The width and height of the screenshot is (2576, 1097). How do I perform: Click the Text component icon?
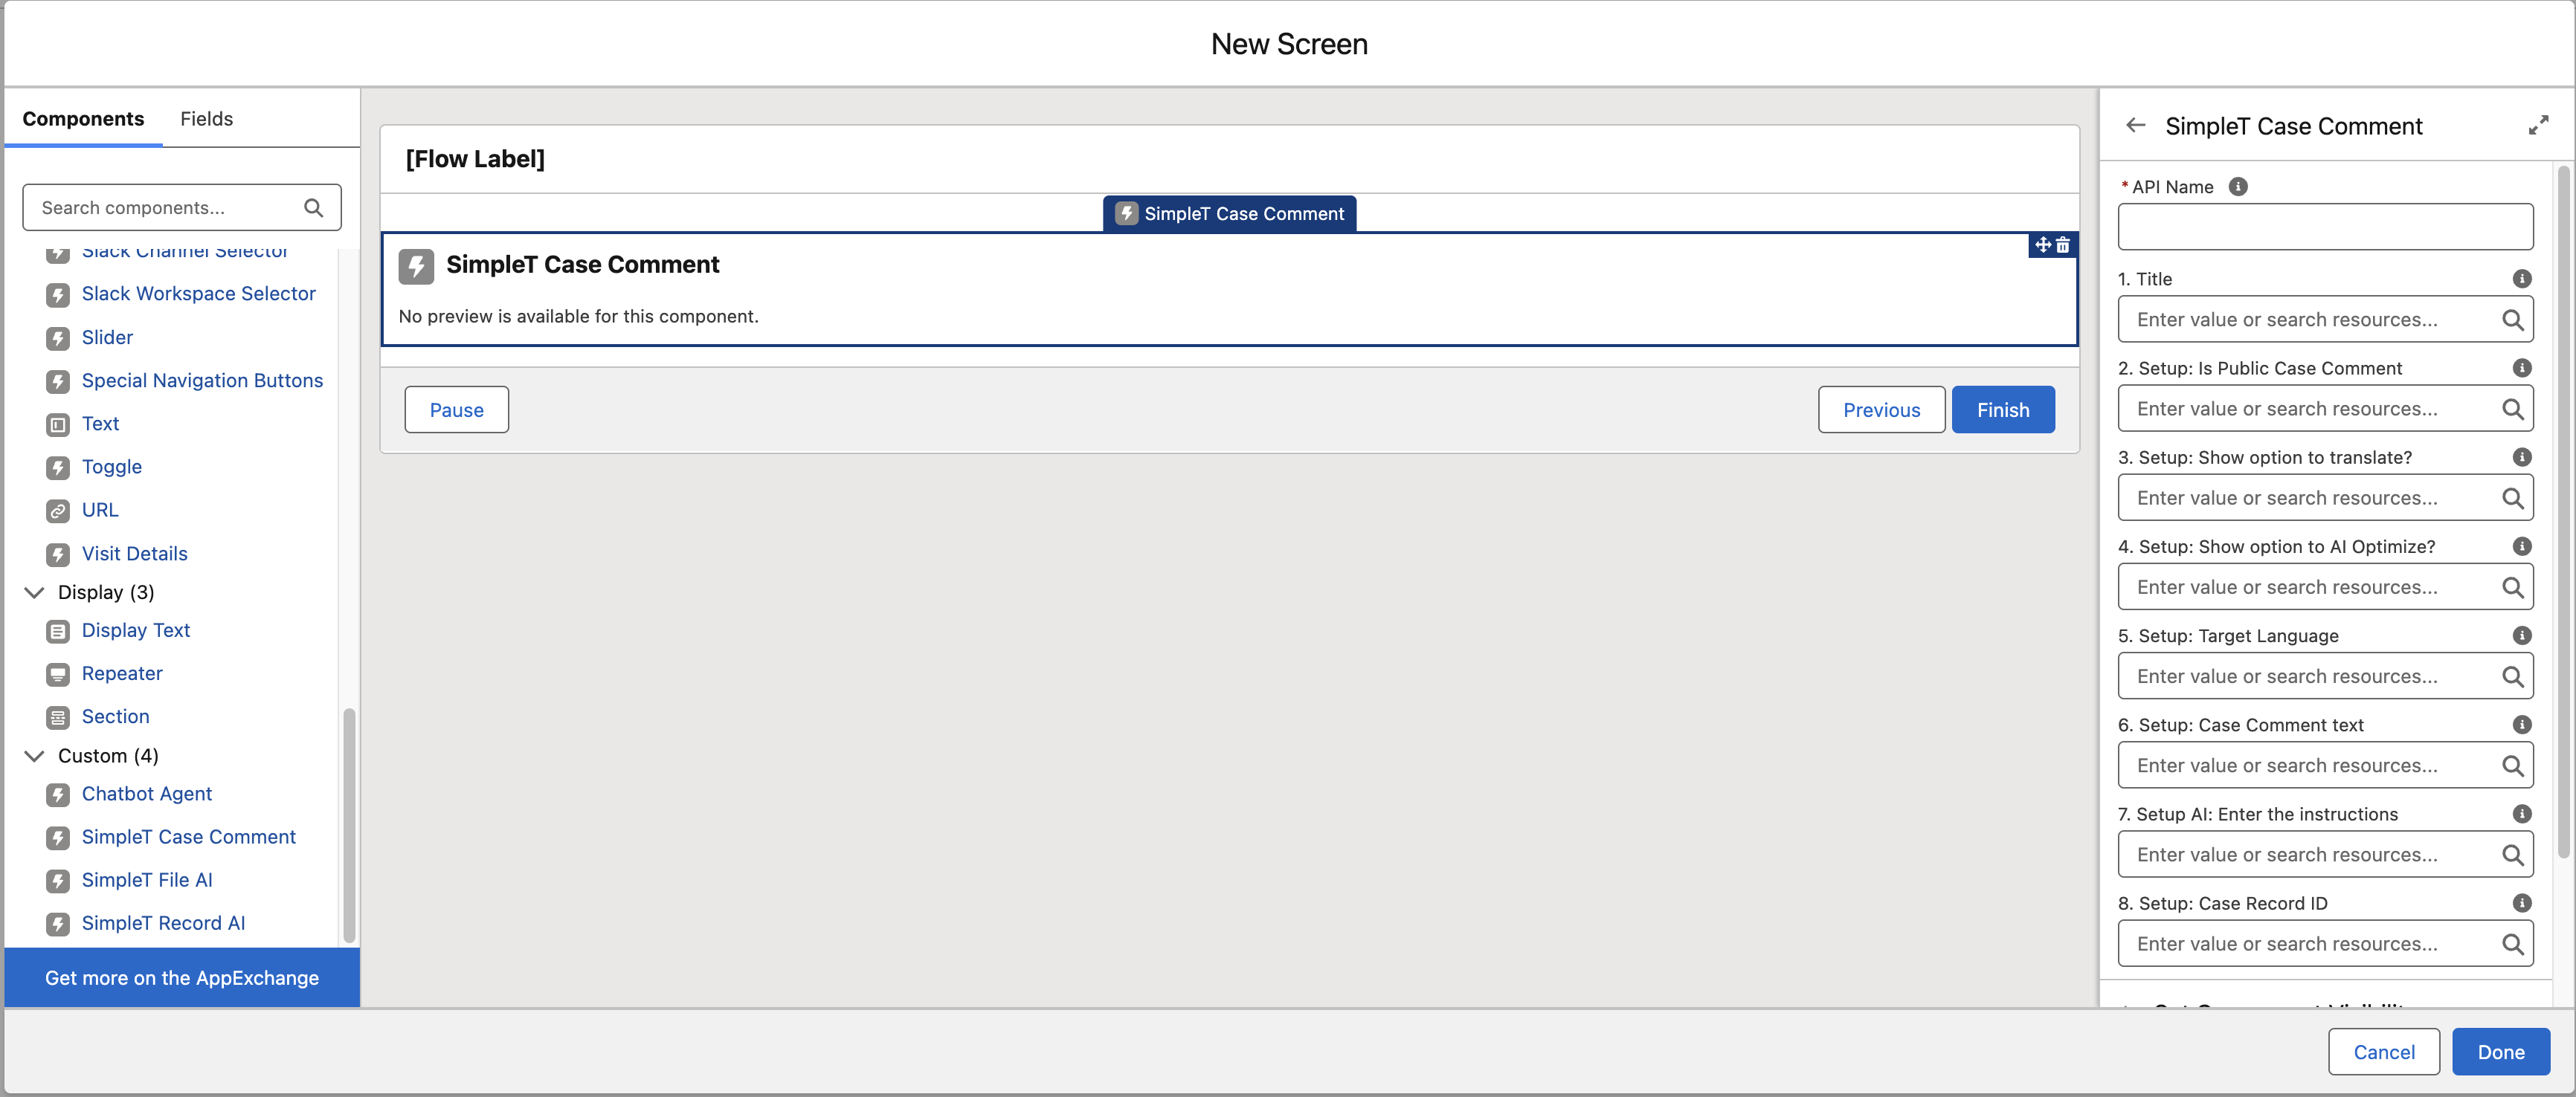tap(58, 424)
